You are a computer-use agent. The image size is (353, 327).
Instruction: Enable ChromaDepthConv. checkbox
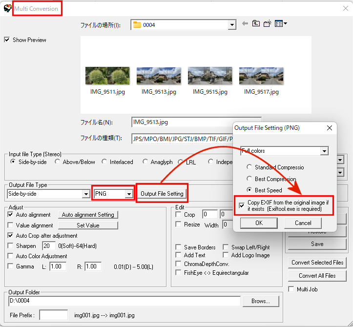(x=178, y=264)
